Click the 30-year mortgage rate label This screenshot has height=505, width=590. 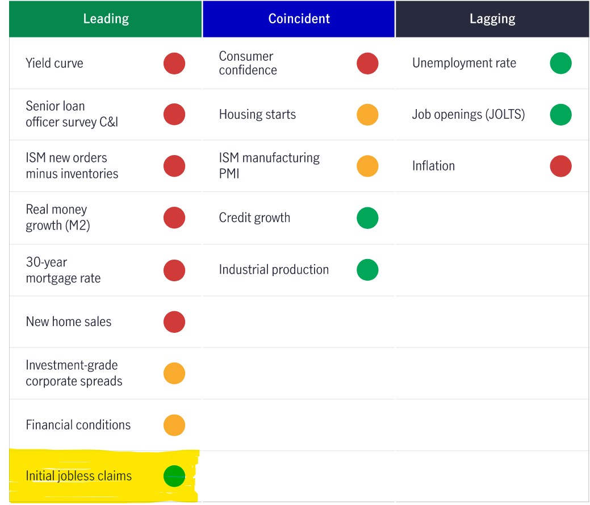tap(63, 270)
